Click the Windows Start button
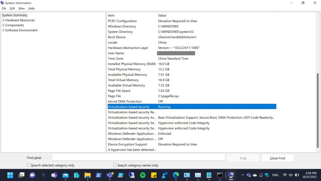The width and height of the screenshot is (321, 181). click(10, 175)
